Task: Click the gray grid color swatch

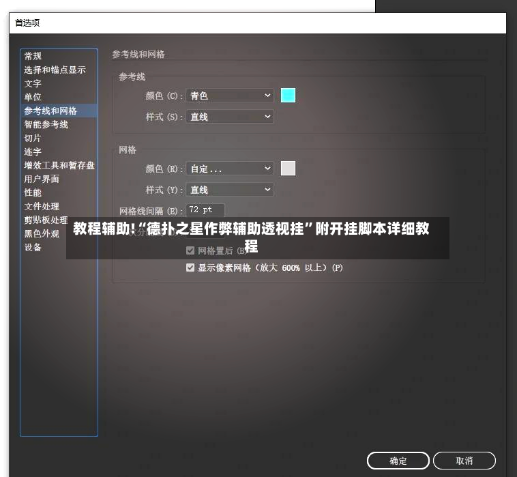Action: pos(288,169)
